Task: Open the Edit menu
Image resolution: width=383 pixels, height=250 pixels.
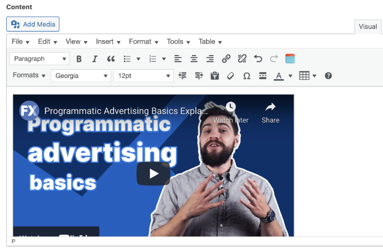Action: click(47, 42)
